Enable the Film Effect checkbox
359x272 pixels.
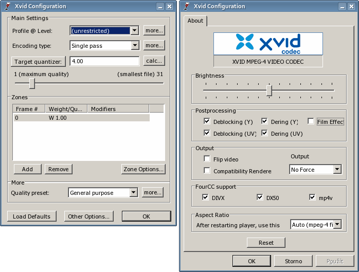(x=311, y=121)
